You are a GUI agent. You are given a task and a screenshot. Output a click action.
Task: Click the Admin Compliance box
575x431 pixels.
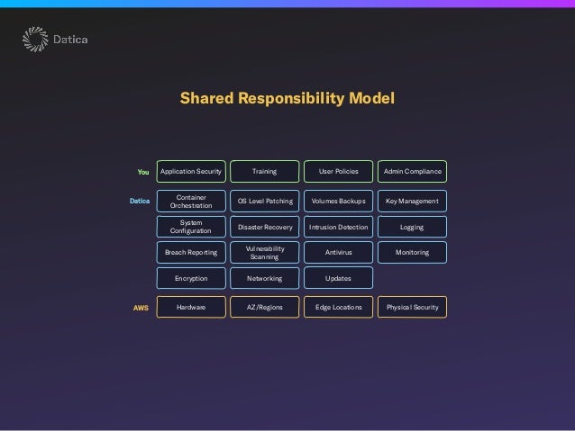(412, 171)
